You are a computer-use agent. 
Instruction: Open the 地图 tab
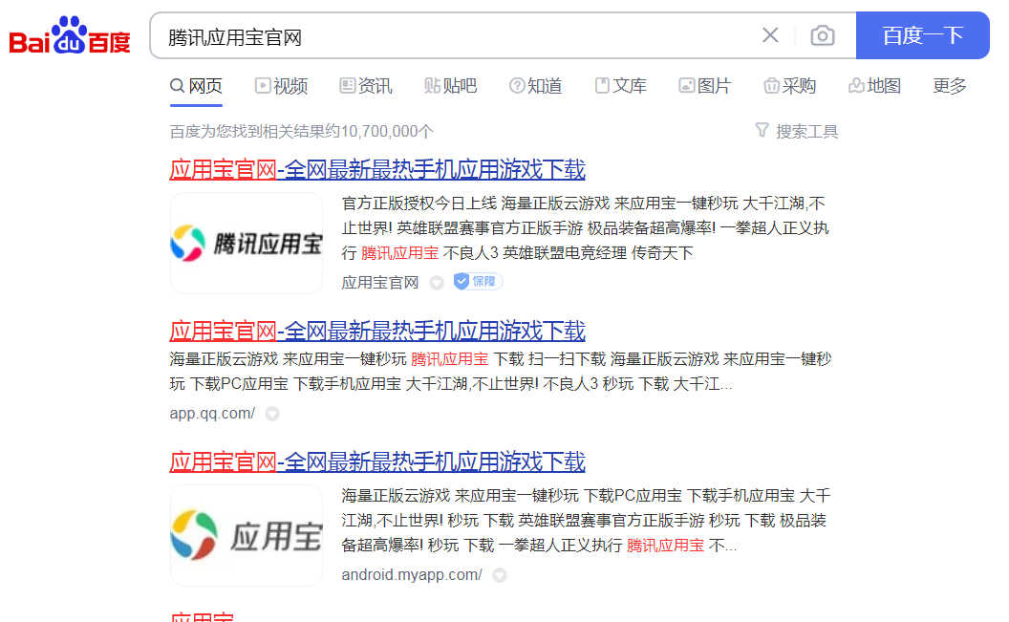(874, 86)
